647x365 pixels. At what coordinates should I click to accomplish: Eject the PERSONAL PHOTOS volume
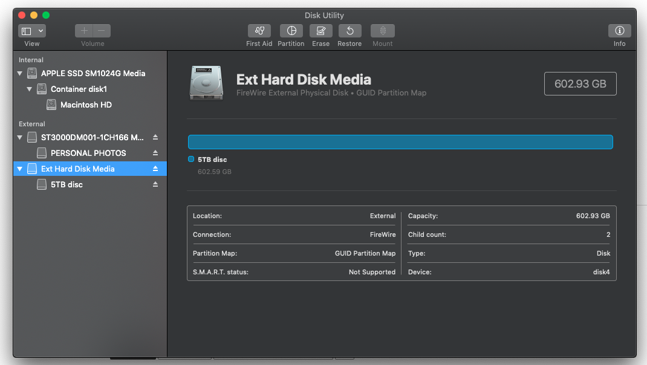click(x=155, y=153)
